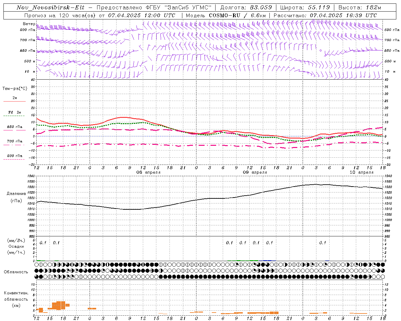Click 985 on the left pressure axis
The height and width of the screenshot is (321, 401).
pyautogui.click(x=32, y=236)
